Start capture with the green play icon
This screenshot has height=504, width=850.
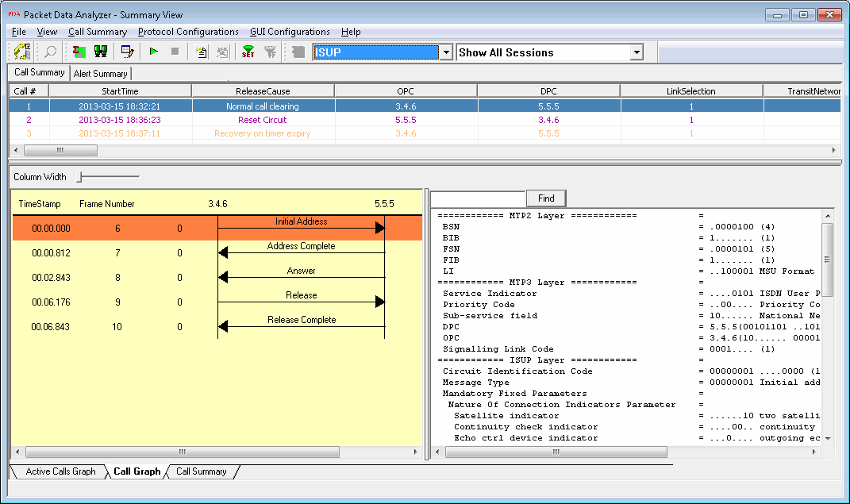pyautogui.click(x=154, y=52)
